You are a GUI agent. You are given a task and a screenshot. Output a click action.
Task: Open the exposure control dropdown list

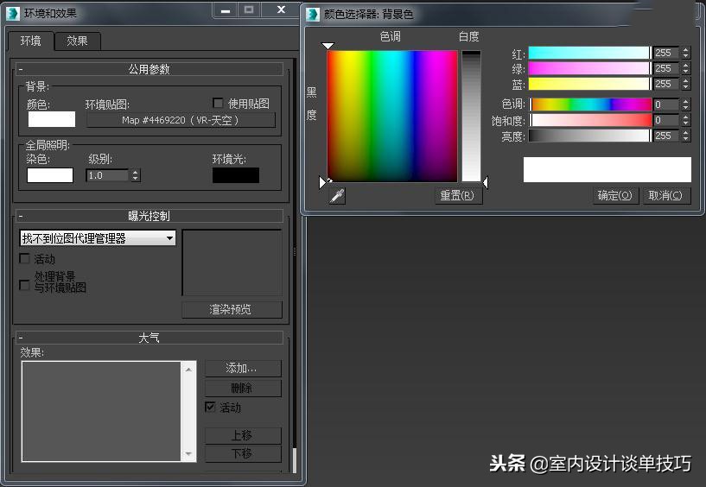click(98, 238)
